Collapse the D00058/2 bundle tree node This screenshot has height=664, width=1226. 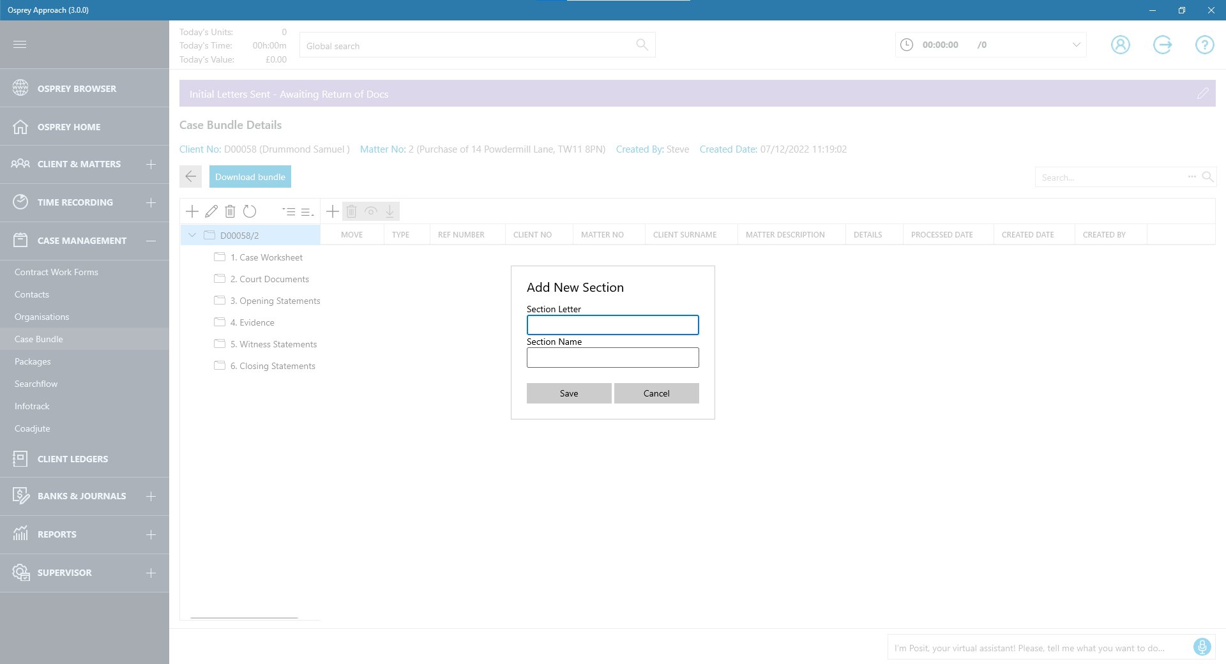pyautogui.click(x=192, y=235)
